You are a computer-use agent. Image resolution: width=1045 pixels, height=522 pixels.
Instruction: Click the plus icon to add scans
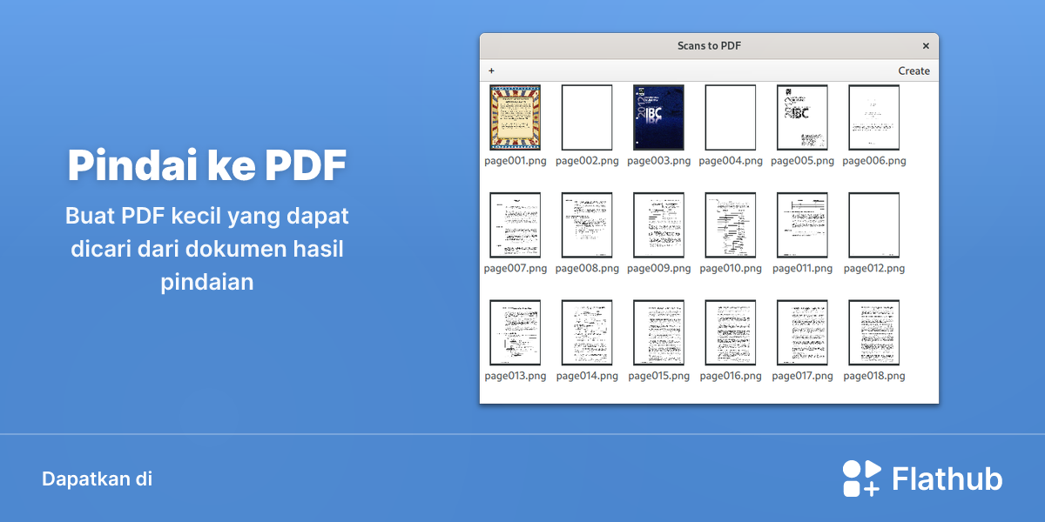[x=491, y=70]
